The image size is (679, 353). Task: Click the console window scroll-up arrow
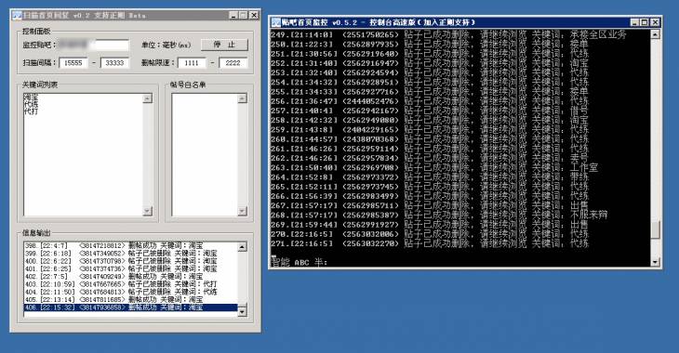[656, 34]
